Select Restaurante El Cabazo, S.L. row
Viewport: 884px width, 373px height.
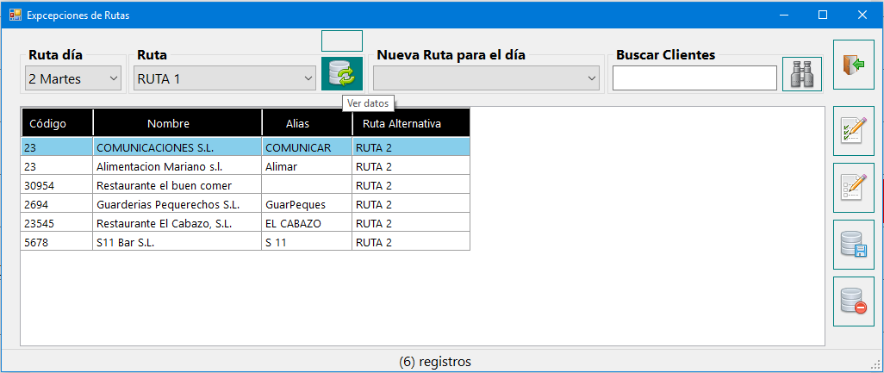pyautogui.click(x=246, y=223)
